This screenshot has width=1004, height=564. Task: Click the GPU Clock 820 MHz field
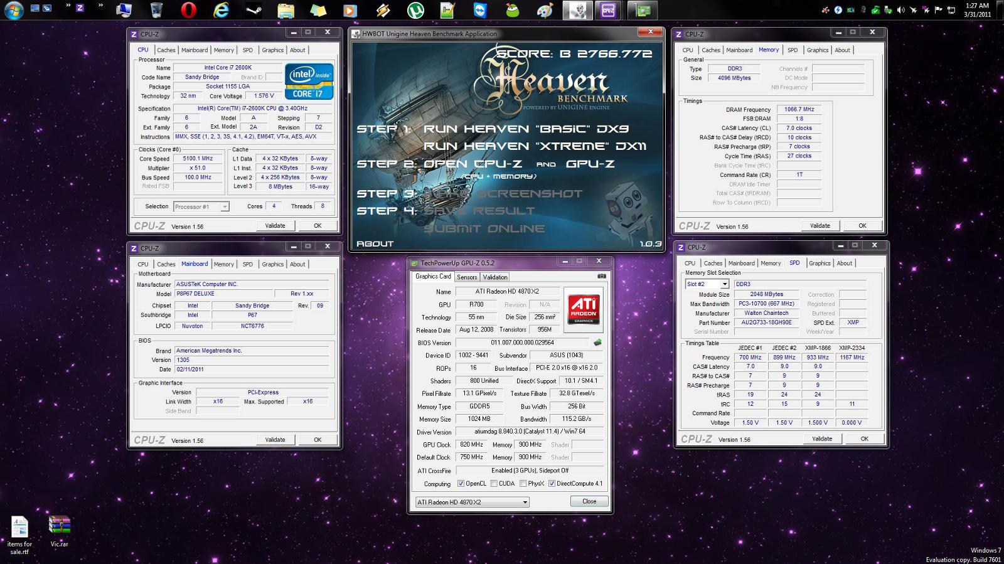click(x=471, y=444)
